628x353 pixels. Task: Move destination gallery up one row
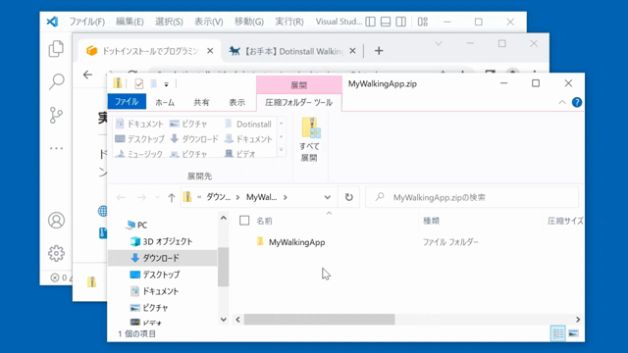[x=282, y=124]
